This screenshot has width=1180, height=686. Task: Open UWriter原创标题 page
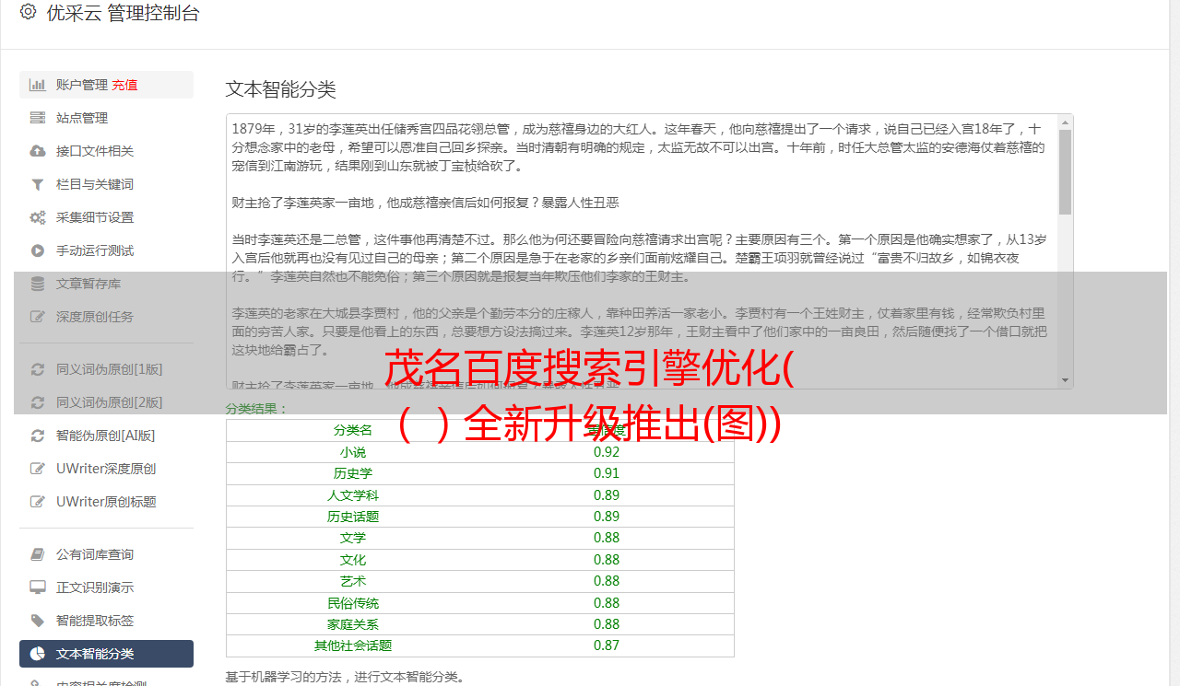106,502
